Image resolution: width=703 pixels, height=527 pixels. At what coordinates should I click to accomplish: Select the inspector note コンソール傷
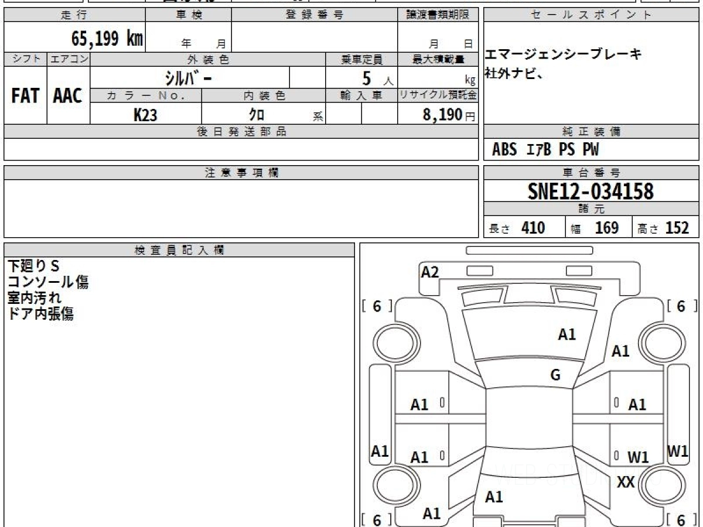coord(48,282)
